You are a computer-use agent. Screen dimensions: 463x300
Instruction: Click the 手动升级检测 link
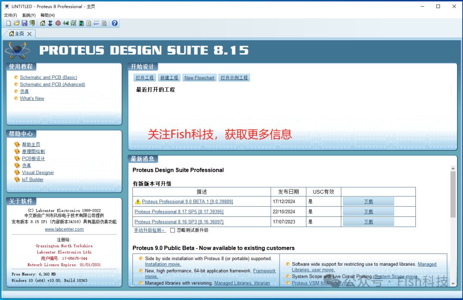coord(149,230)
